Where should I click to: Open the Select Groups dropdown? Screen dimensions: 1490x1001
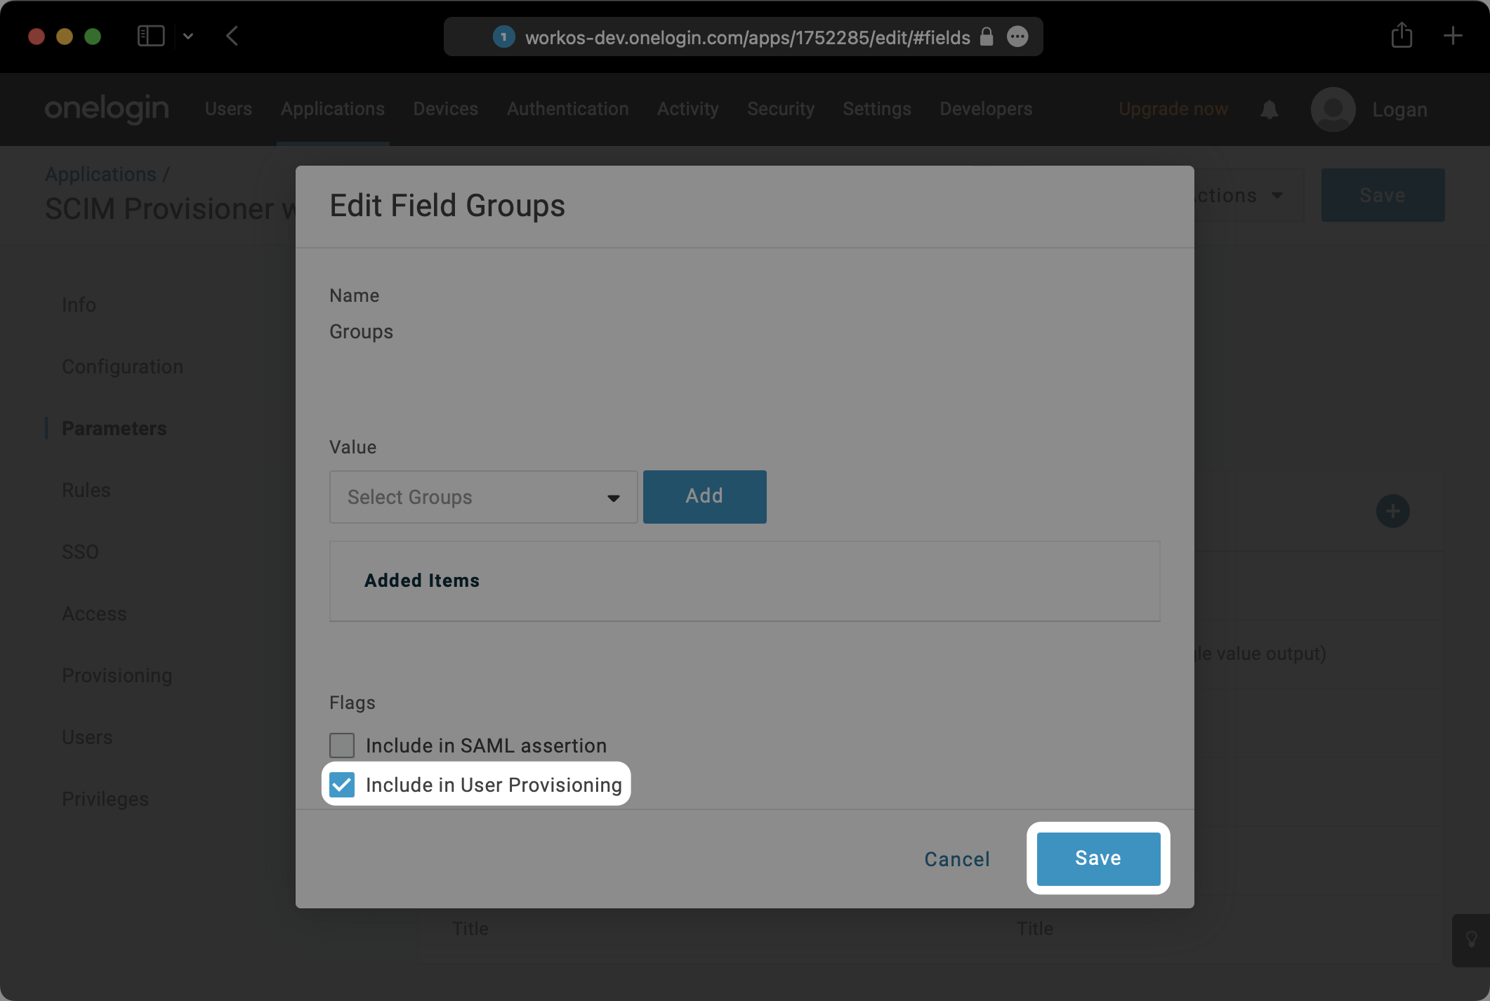(482, 496)
